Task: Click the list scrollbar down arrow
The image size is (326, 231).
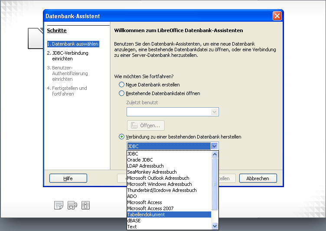Action: point(215,226)
